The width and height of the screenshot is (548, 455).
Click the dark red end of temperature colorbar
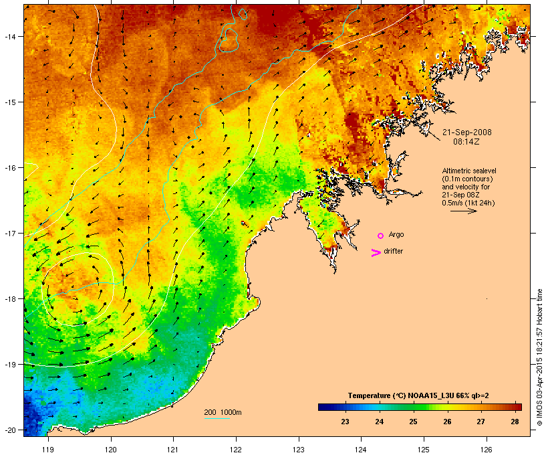coord(517,407)
